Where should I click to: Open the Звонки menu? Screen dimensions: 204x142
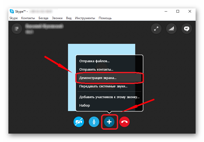click(57, 18)
